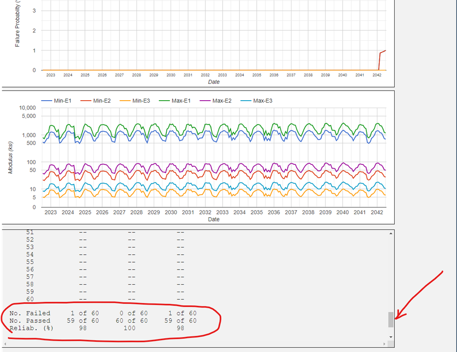The width and height of the screenshot is (457, 352).
Task: Click the horizontal scrollbar left arrow
Action: tap(5, 345)
